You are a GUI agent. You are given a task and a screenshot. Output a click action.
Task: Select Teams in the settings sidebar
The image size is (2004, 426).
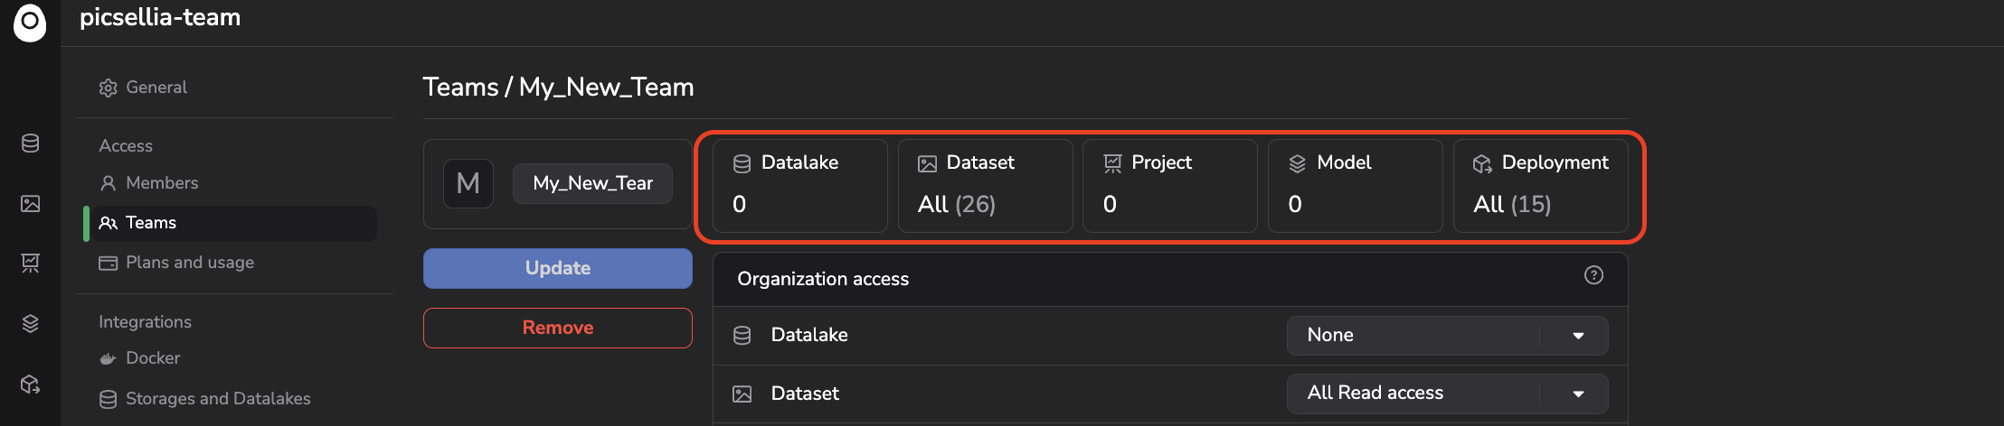pos(150,223)
